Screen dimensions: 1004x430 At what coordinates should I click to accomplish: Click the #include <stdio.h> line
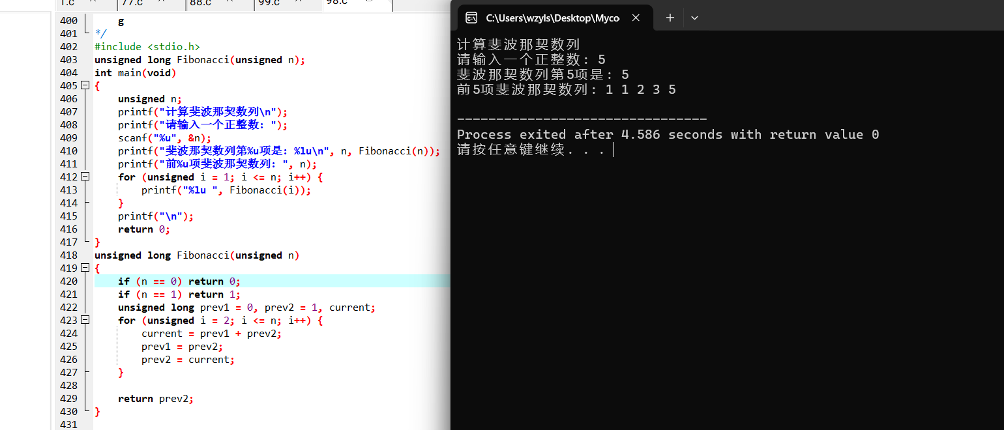(x=147, y=47)
